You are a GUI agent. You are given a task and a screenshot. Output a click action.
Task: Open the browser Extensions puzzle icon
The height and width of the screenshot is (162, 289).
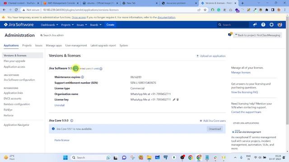click(267, 10)
